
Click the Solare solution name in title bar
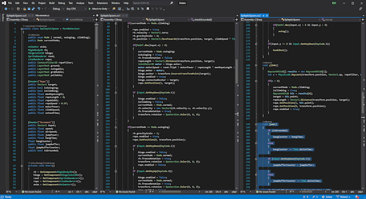tap(182, 3)
